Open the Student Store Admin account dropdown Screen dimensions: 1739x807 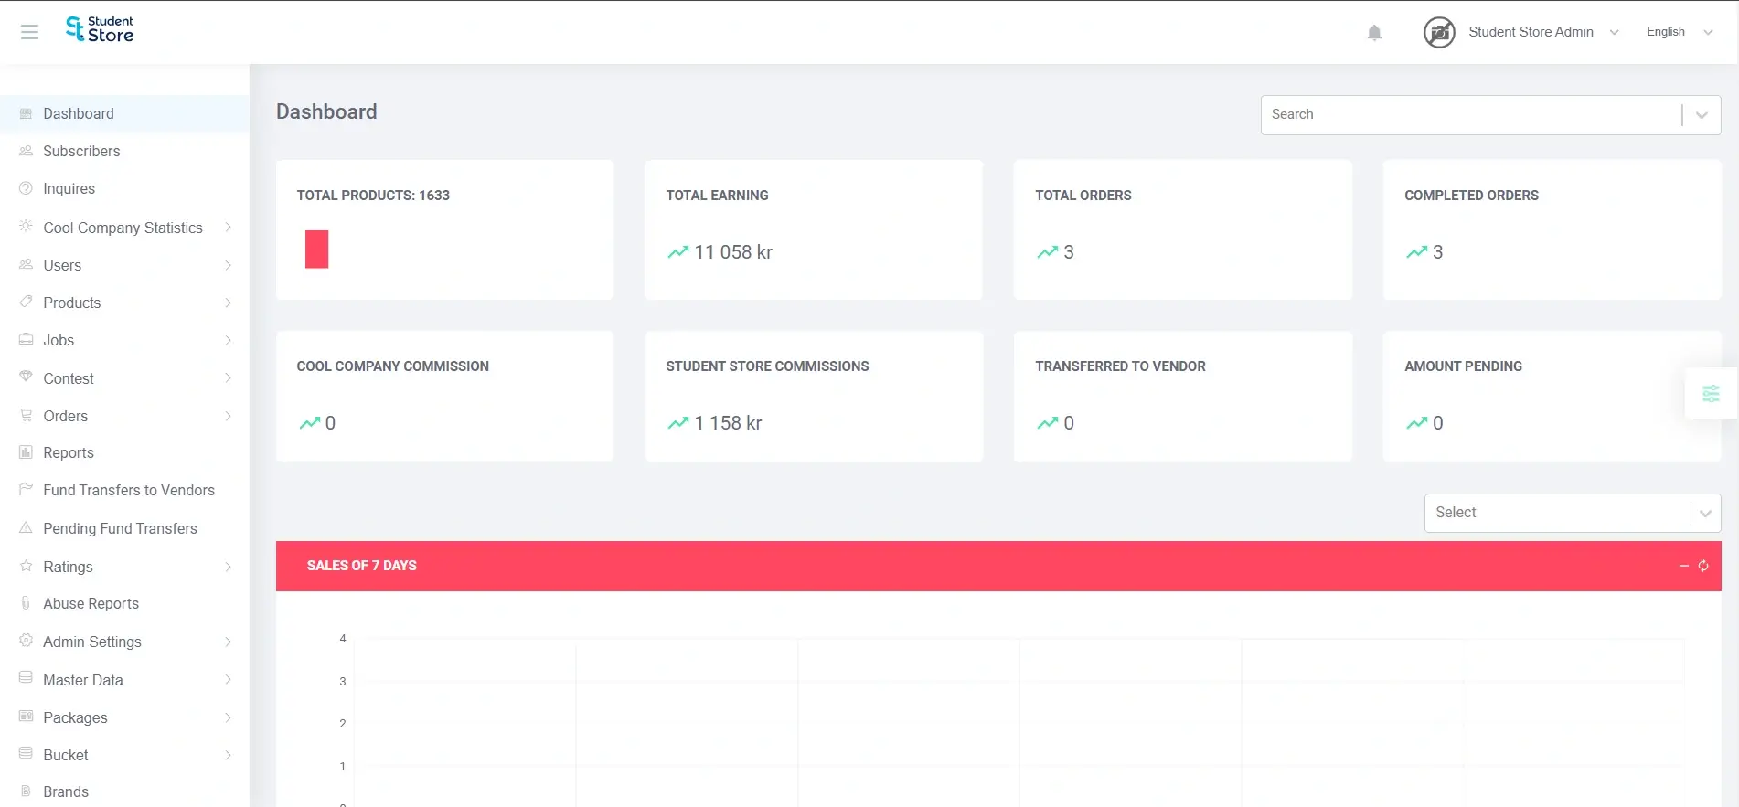tap(1542, 32)
